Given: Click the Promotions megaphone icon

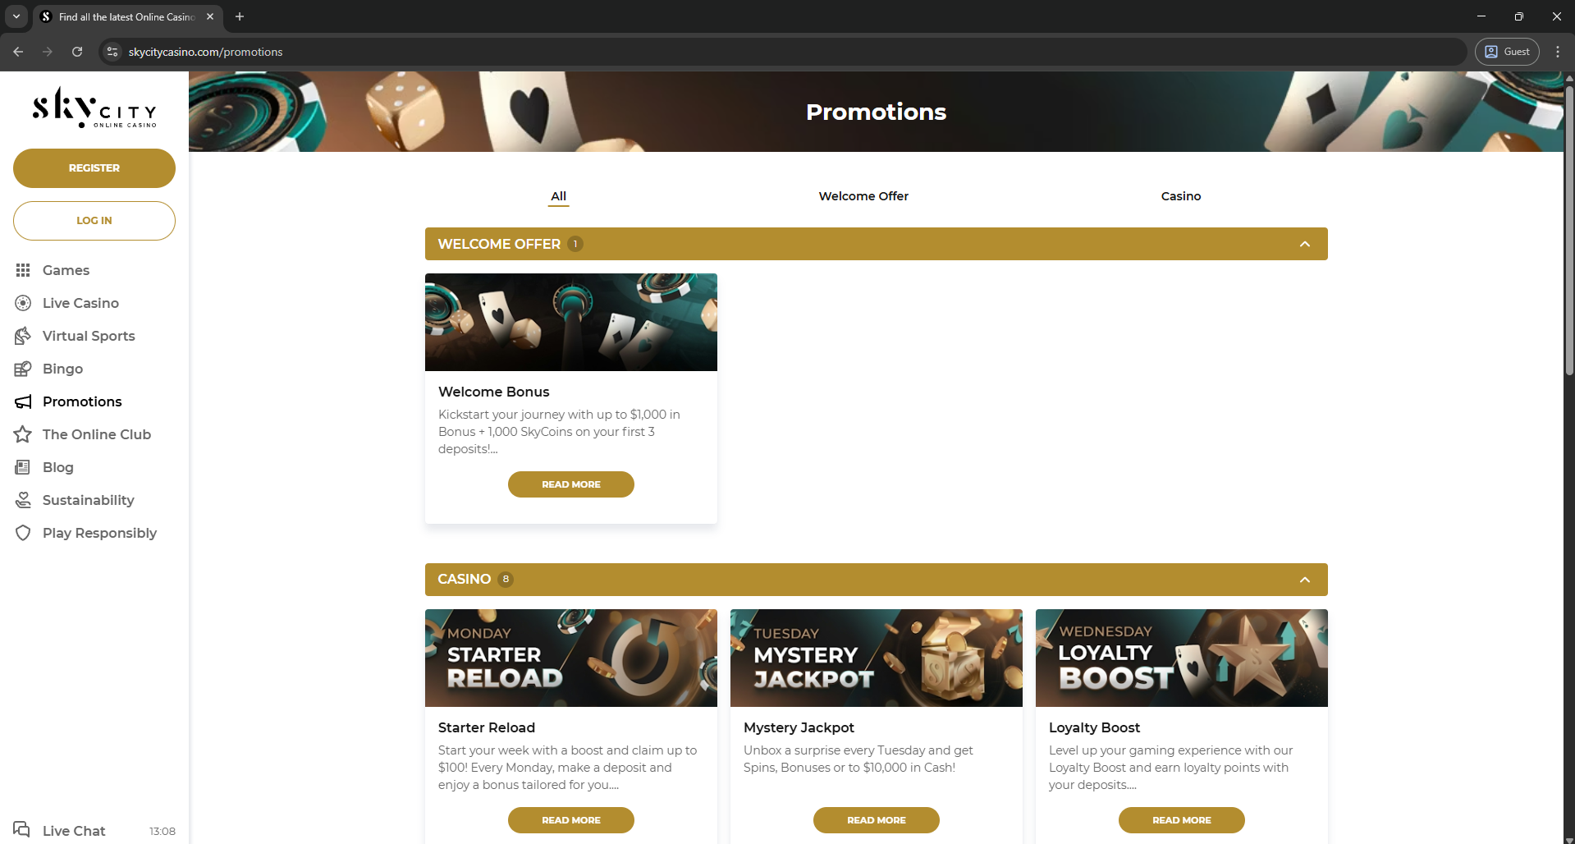Looking at the screenshot, I should [x=23, y=401].
